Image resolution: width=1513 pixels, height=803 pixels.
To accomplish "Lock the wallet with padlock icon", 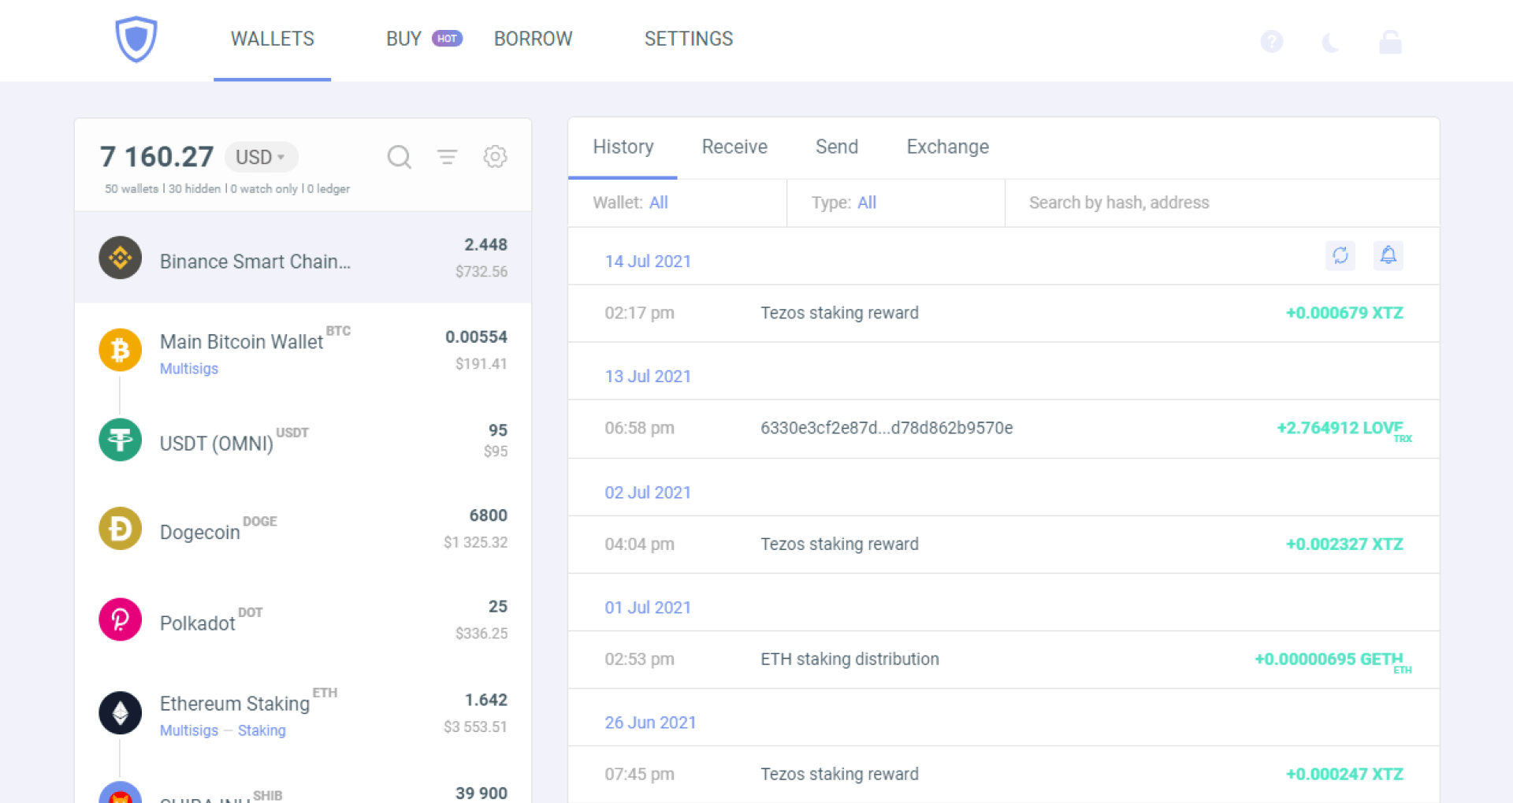I will (1390, 42).
